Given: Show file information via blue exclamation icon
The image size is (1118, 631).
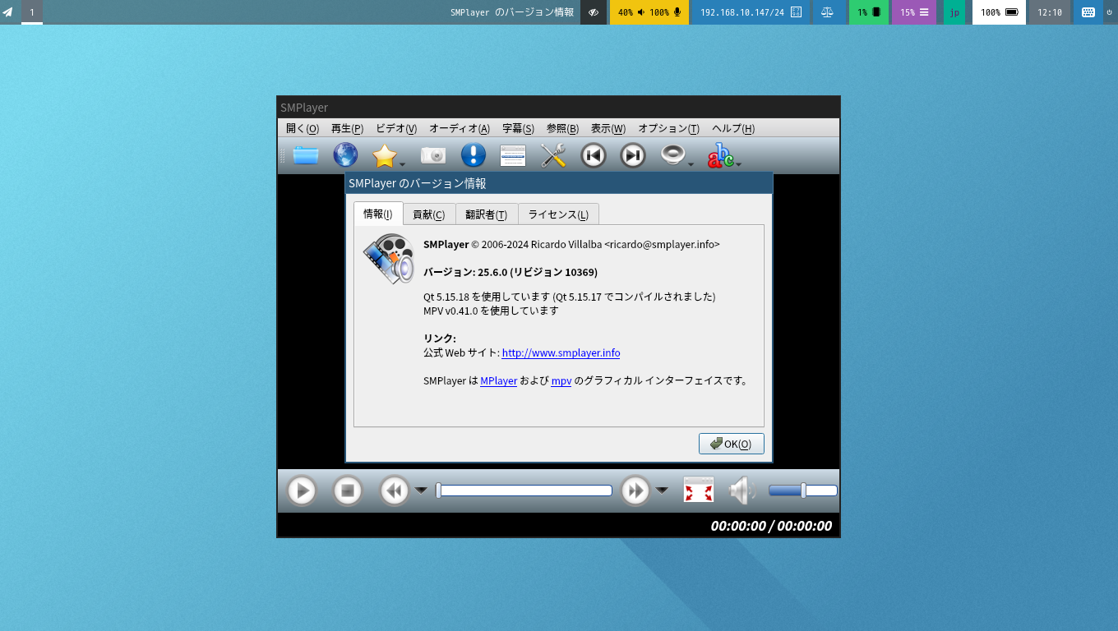Looking at the screenshot, I should pos(474,155).
